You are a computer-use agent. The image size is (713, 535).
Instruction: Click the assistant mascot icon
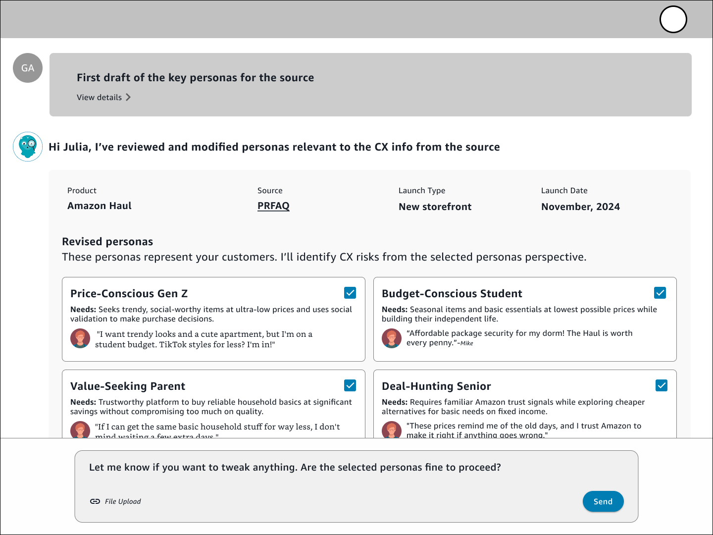point(28,147)
